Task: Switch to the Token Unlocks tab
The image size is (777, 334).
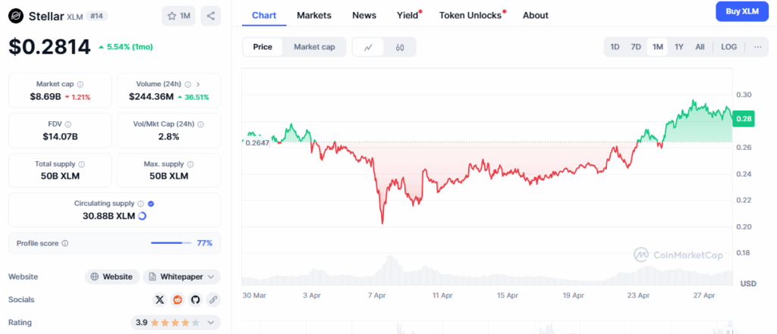Action: click(472, 15)
